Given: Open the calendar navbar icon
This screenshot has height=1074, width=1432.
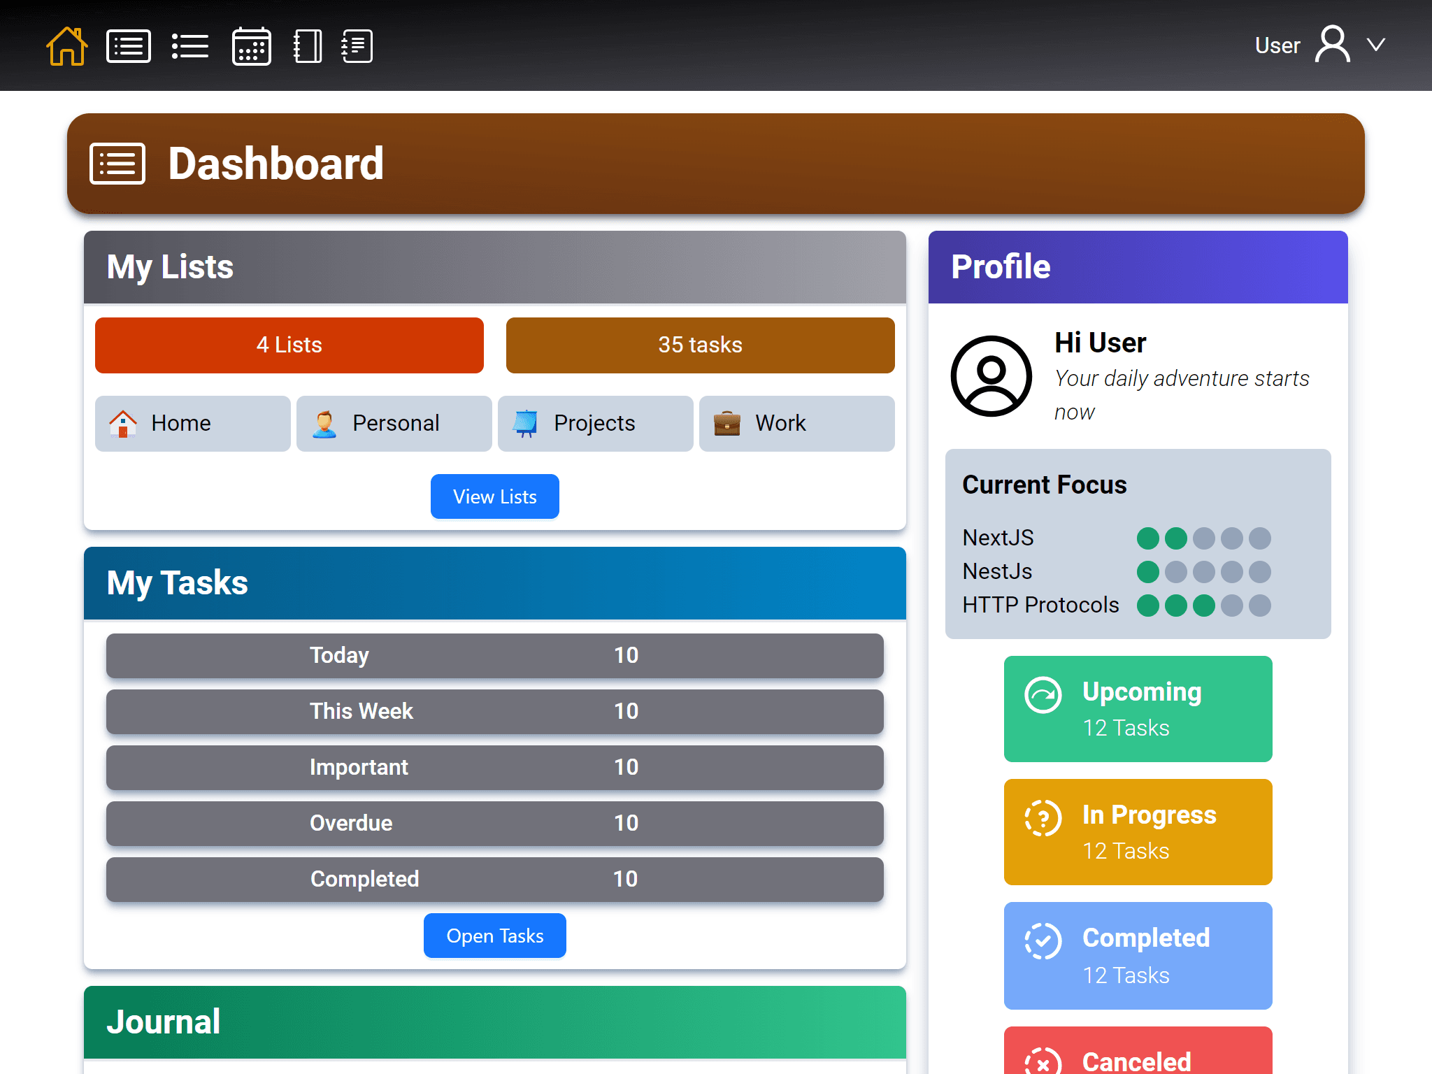Looking at the screenshot, I should tap(252, 46).
